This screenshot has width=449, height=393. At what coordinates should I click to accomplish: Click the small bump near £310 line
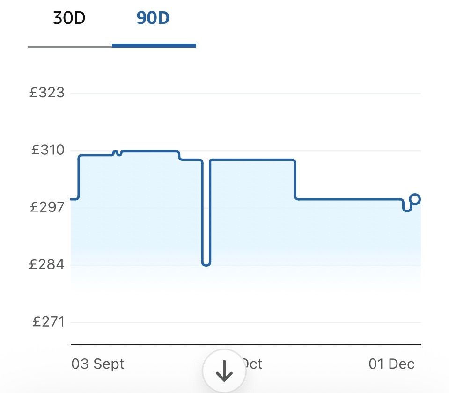[117, 153]
